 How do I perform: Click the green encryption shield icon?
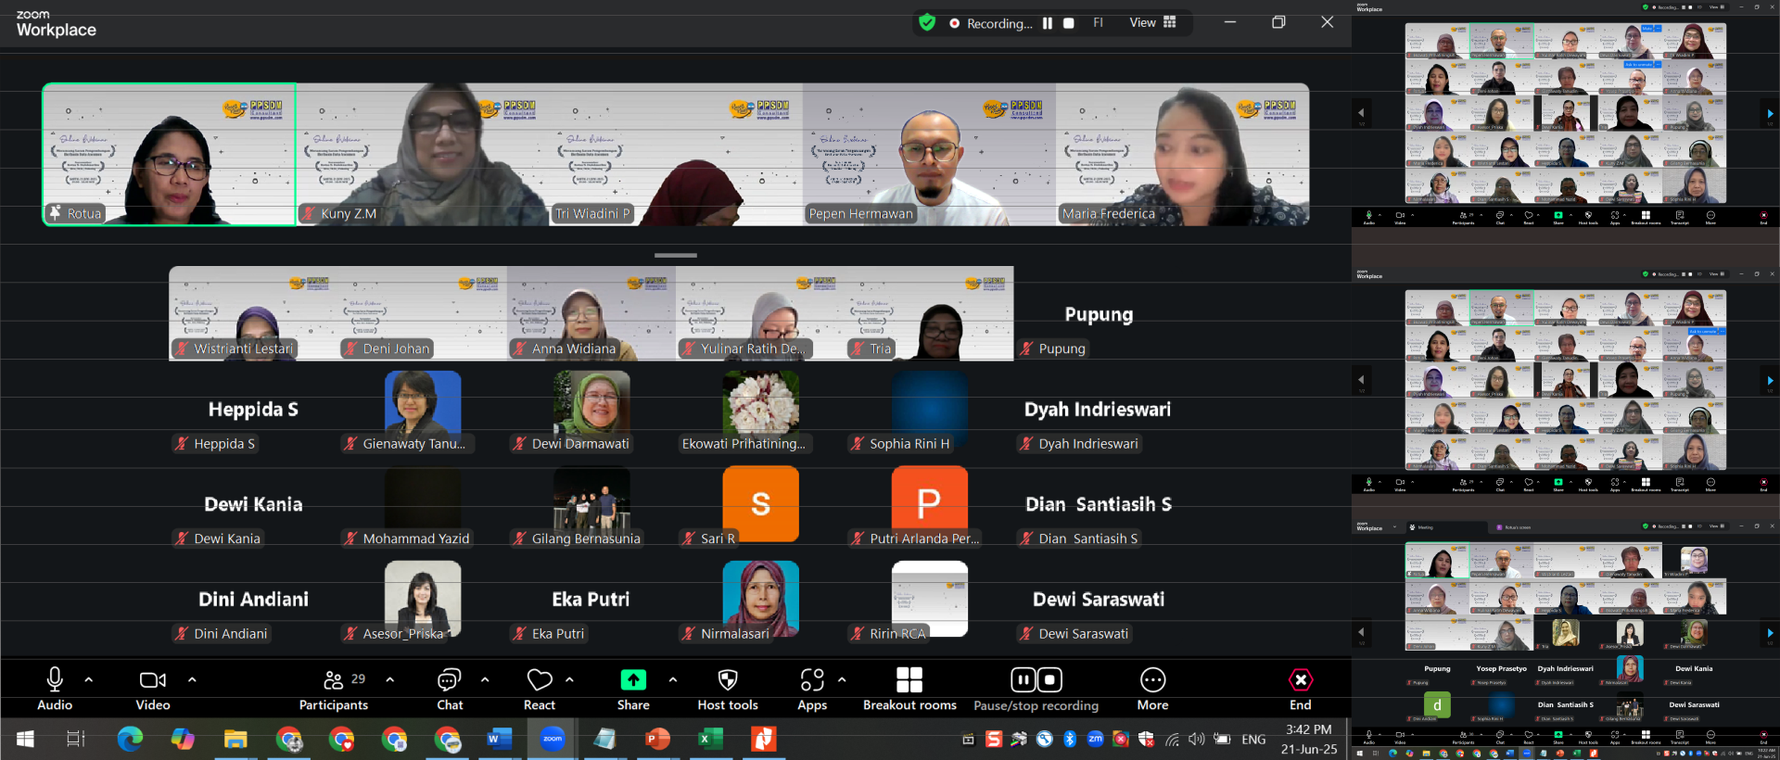927,22
